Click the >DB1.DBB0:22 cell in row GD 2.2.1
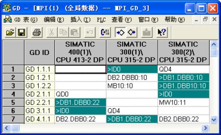 point(80,102)
